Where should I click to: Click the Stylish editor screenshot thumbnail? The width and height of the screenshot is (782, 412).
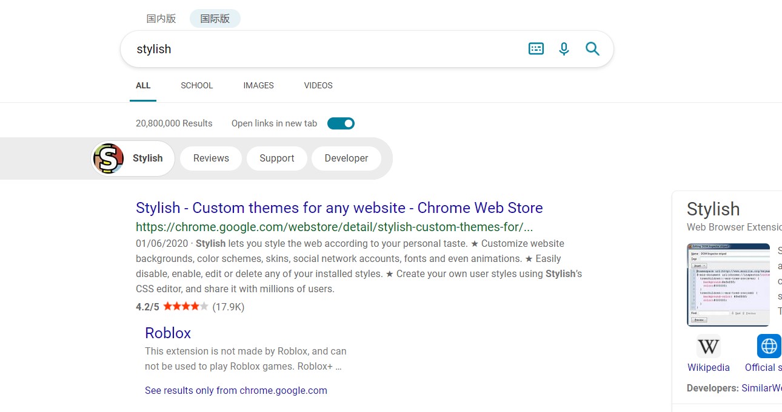(728, 284)
